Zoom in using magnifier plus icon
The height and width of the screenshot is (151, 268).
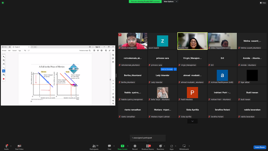tap(113, 101)
